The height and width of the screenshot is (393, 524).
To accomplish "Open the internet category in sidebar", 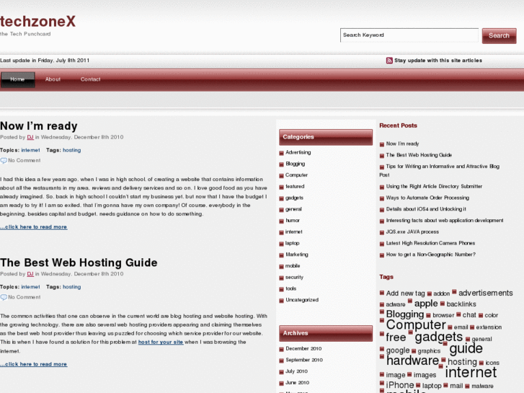I will point(294,231).
